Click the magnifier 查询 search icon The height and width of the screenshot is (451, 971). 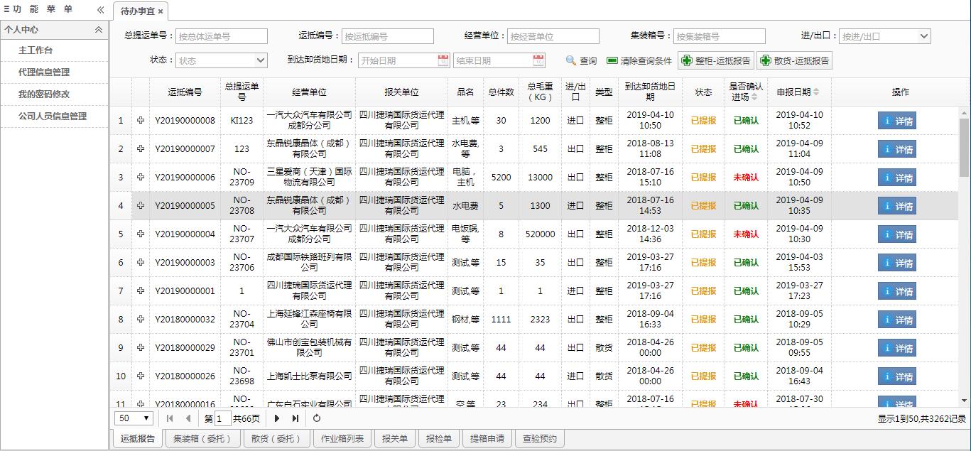click(571, 61)
